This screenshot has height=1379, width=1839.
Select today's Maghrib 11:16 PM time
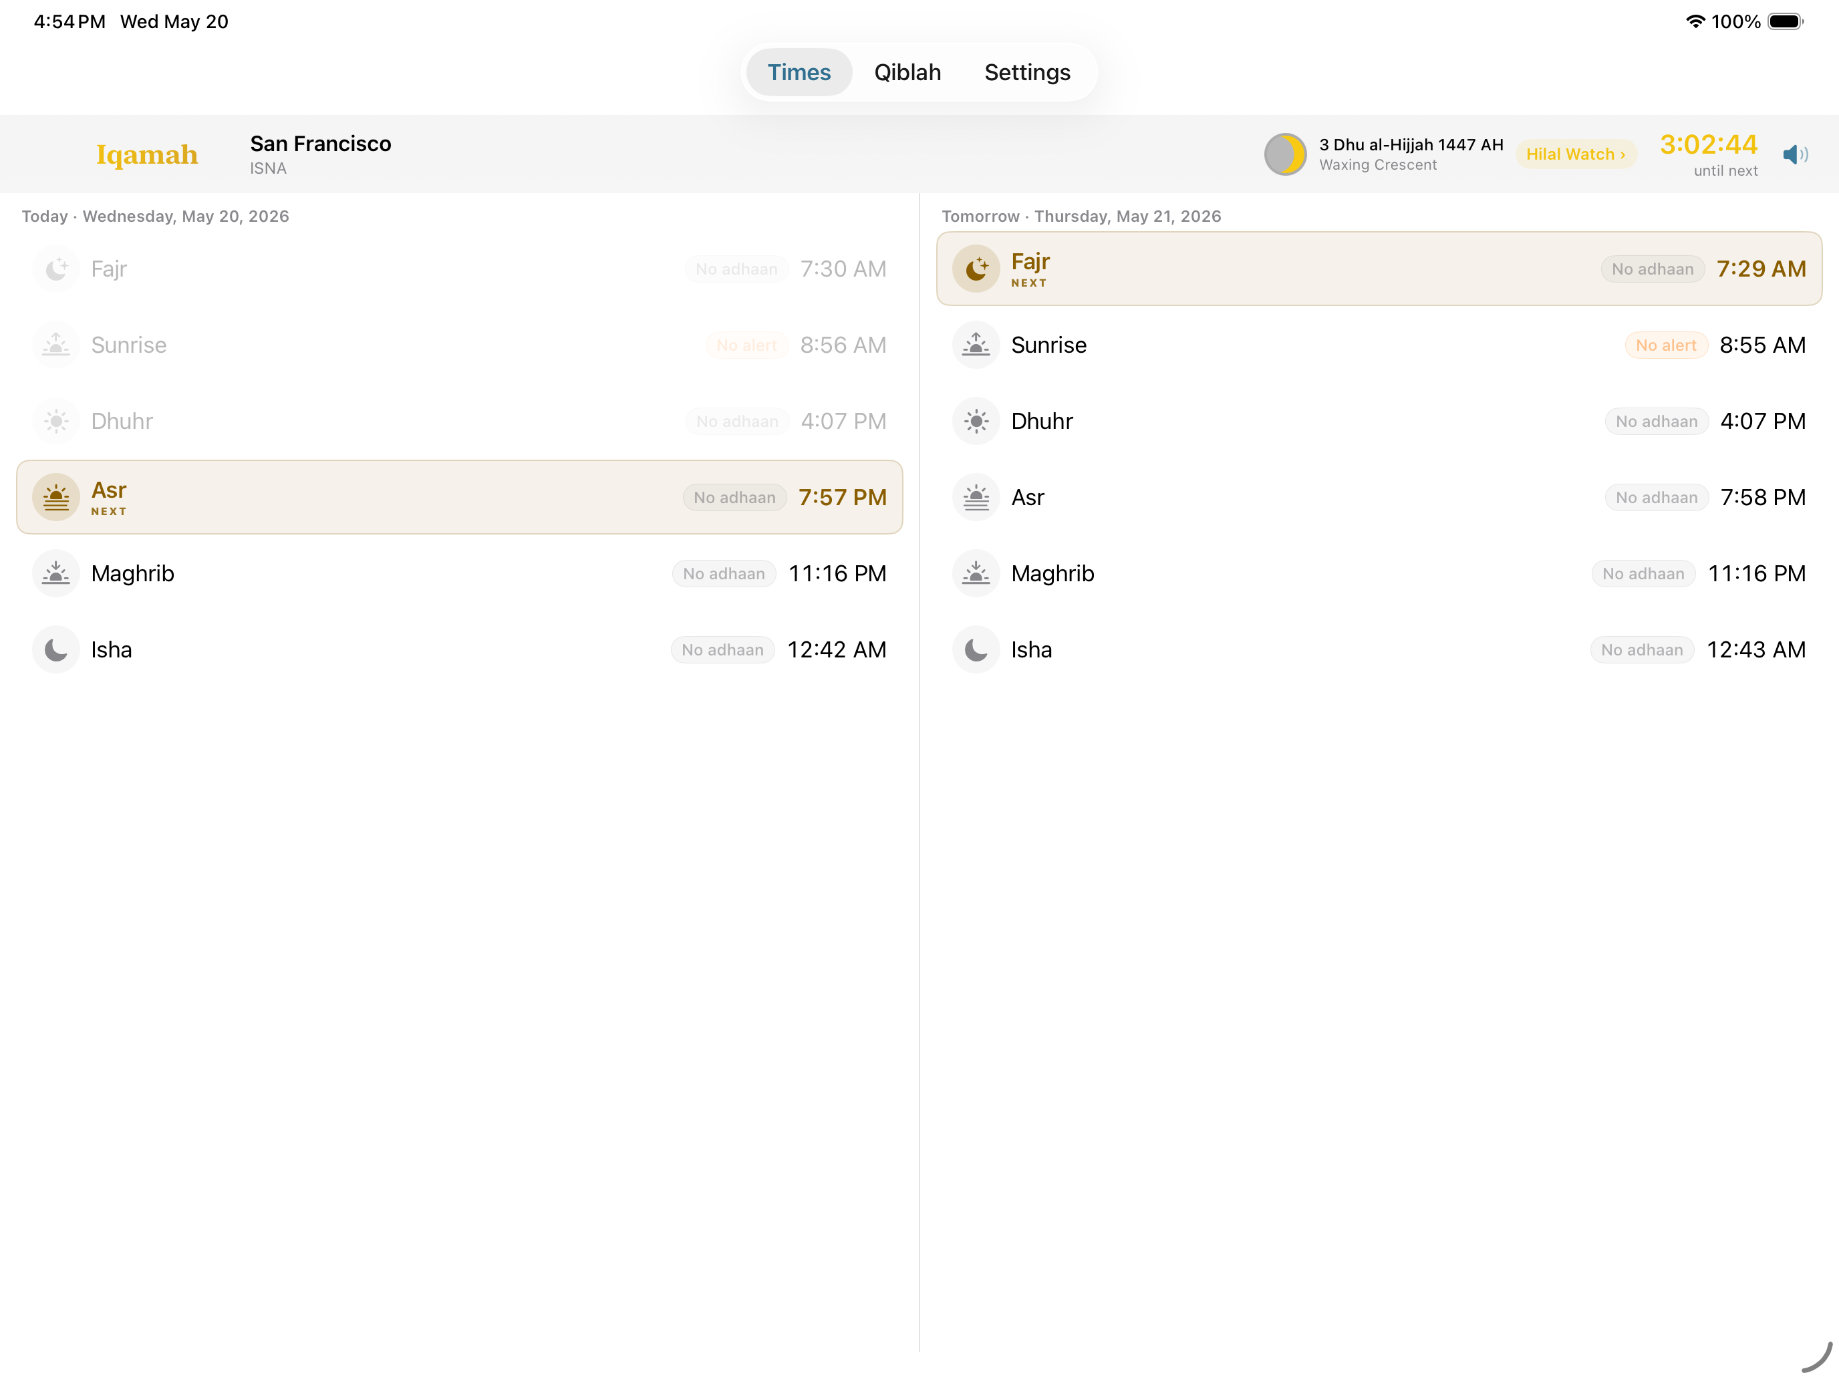pos(837,573)
